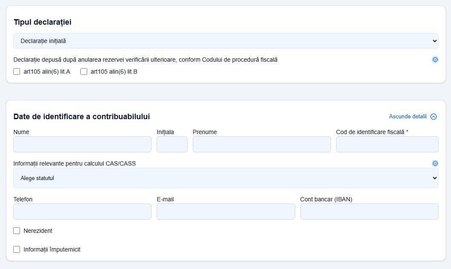The width and height of the screenshot is (451, 269).
Task: Open the Declarație inițială dropdown
Action: tap(225, 41)
